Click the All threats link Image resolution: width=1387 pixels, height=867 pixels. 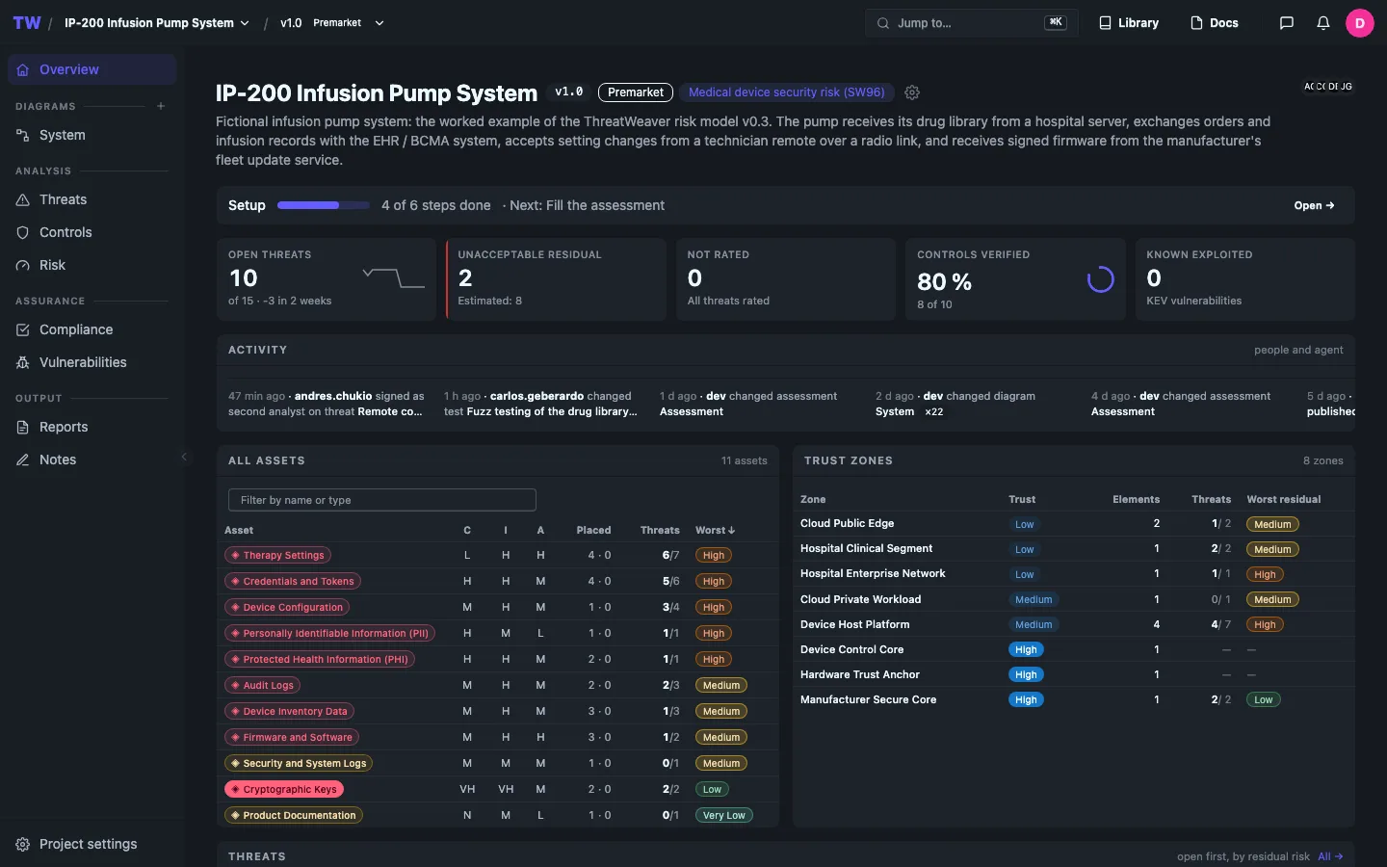pyautogui.click(x=1330, y=856)
